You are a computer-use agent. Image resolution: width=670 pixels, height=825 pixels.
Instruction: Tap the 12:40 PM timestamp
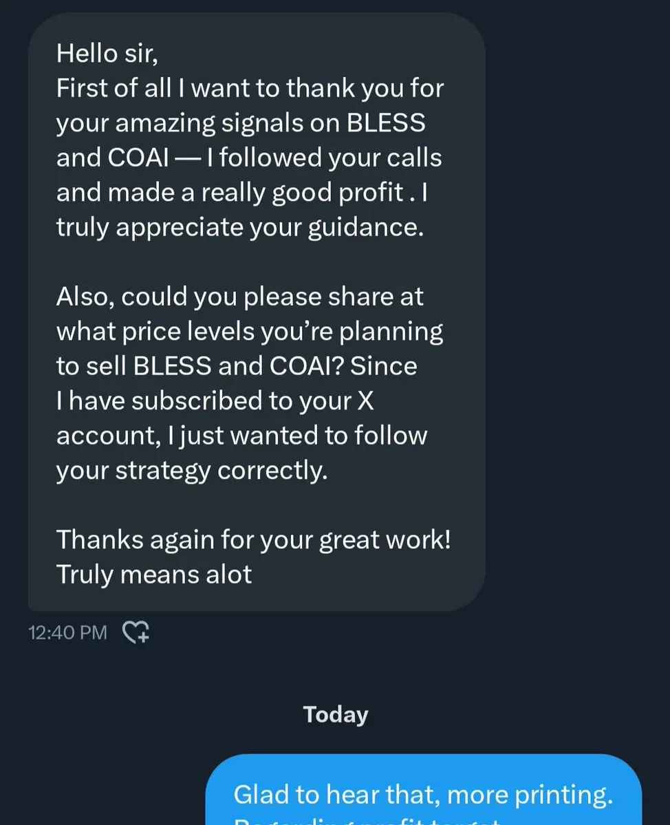coord(68,632)
